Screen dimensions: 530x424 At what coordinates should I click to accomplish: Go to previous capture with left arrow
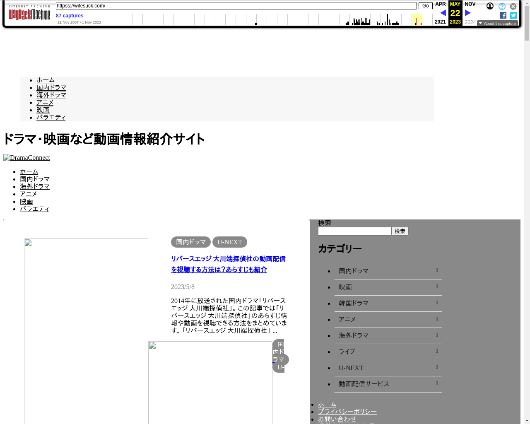point(443,13)
